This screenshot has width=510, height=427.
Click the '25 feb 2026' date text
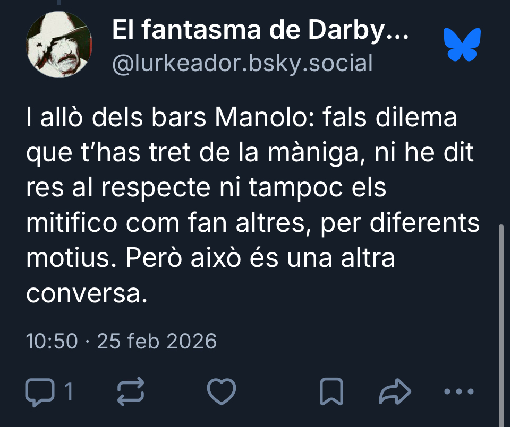click(157, 341)
